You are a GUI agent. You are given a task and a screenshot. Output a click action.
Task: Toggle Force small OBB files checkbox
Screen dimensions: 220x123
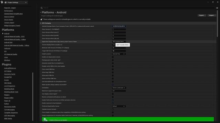[113, 69]
